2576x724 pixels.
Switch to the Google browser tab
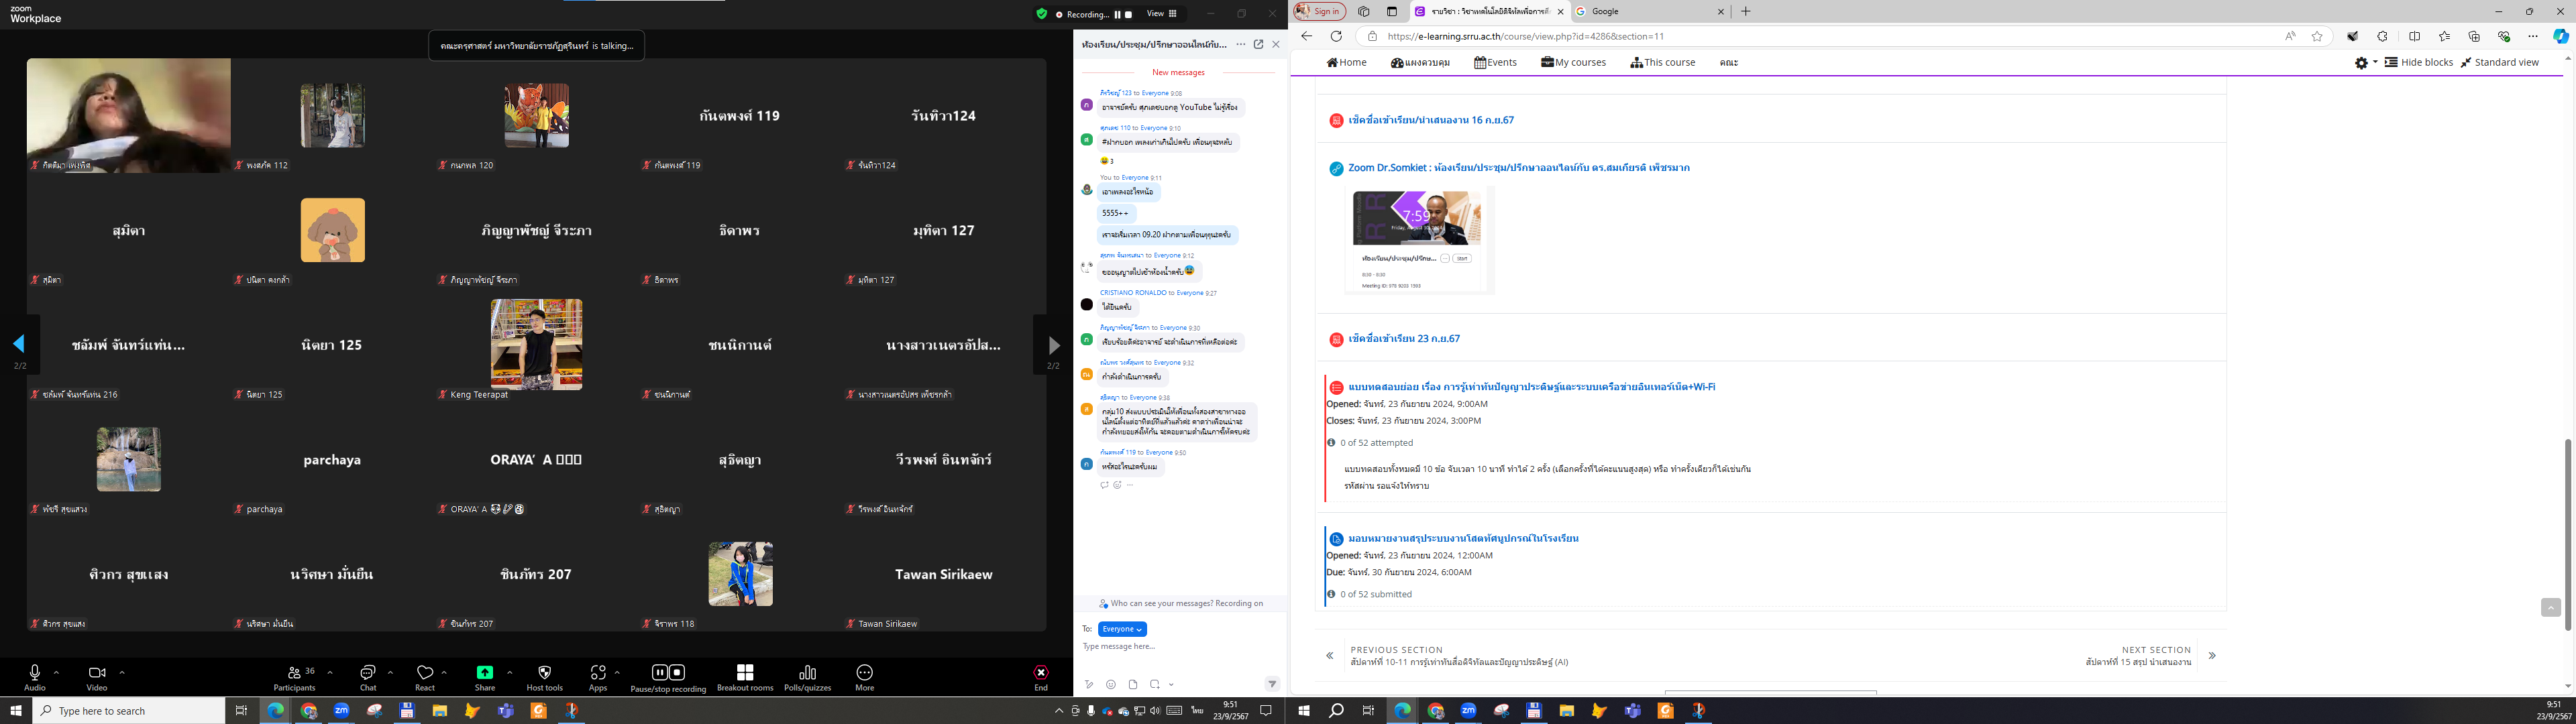coord(1640,12)
